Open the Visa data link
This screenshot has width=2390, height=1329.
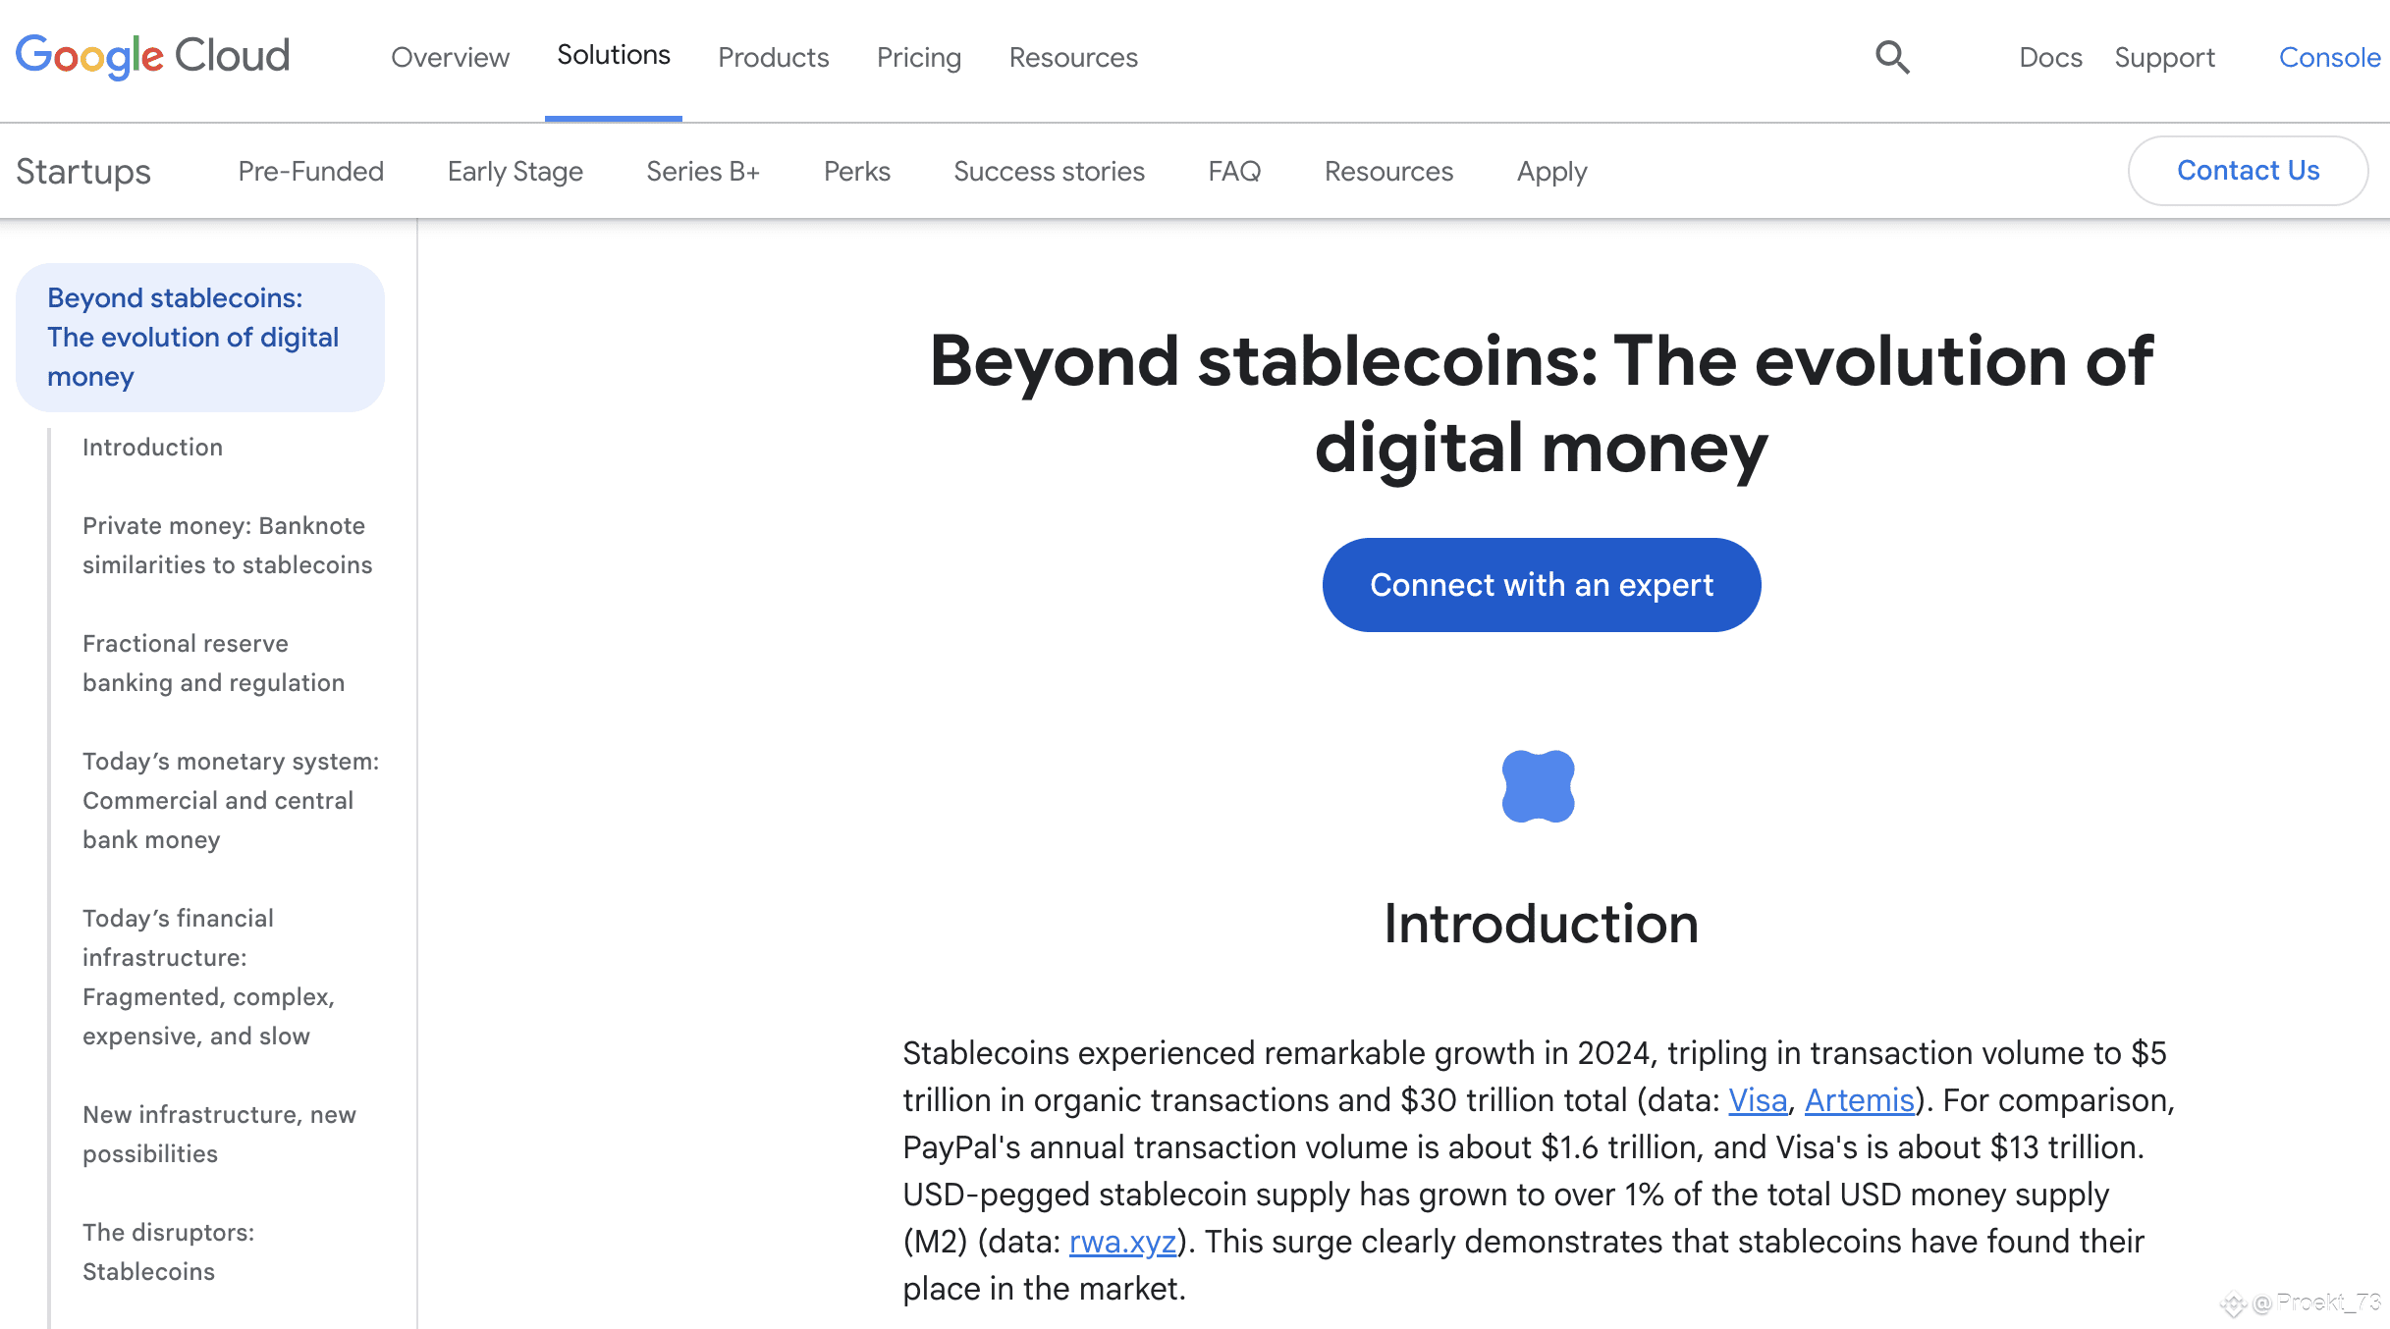(1758, 1100)
